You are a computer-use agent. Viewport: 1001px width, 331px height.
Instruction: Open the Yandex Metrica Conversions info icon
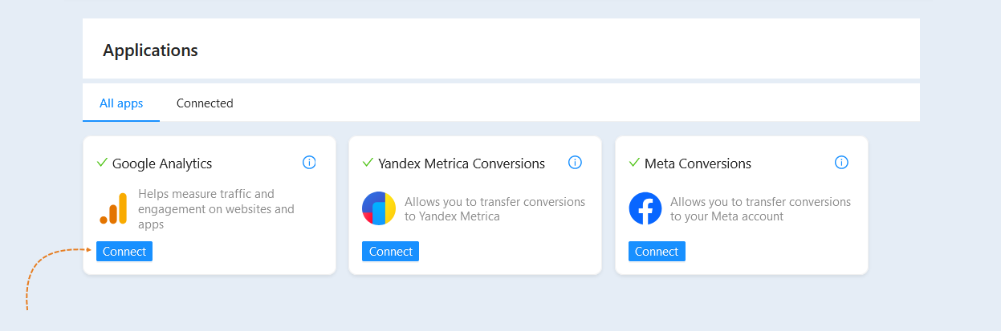pos(575,163)
